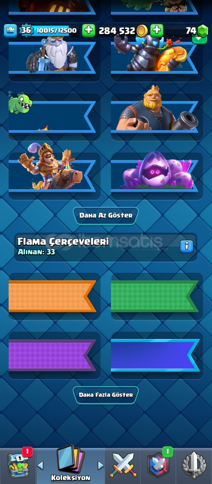
Task: Go to the tab left of Koleksiyon using arrow
Action: pyautogui.click(x=40, y=466)
